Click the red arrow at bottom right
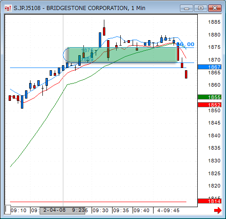This screenshot has width=226, height=219. pyautogui.click(x=218, y=210)
